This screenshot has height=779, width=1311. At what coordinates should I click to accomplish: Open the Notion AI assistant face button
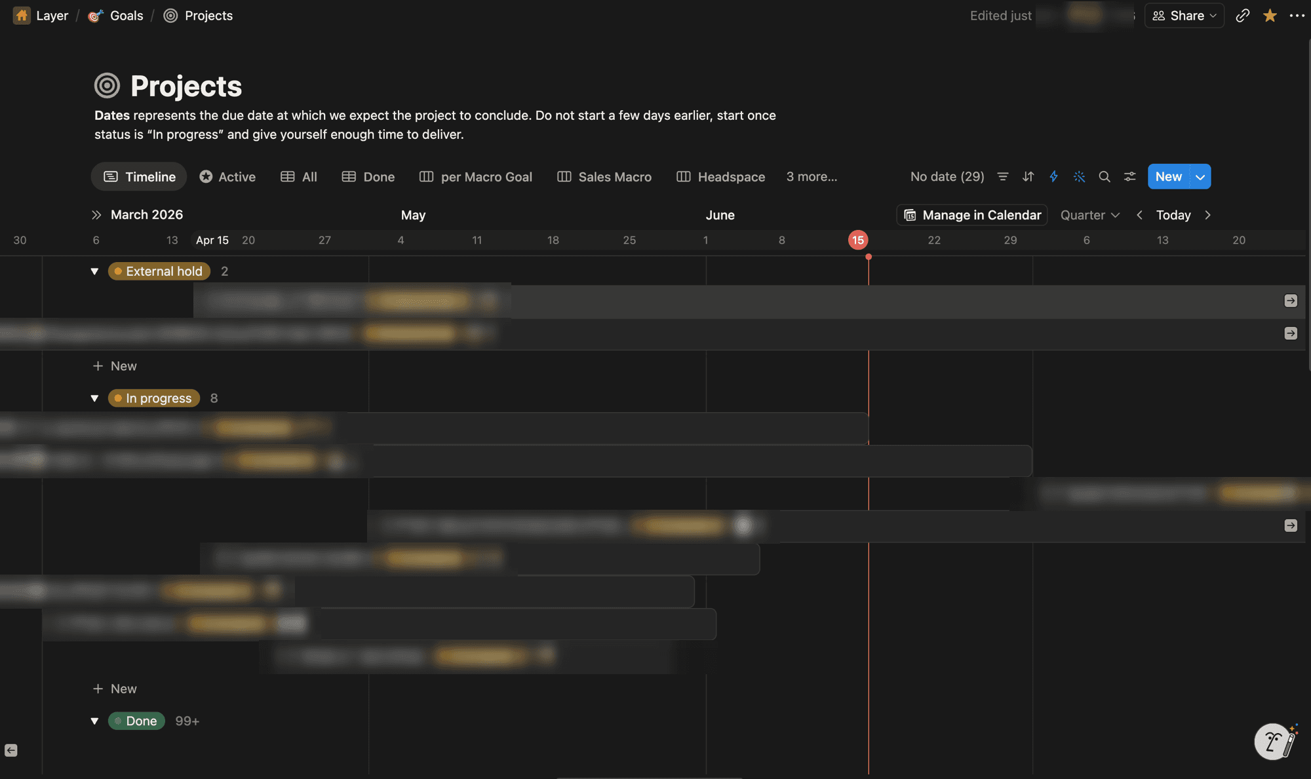(x=1274, y=742)
